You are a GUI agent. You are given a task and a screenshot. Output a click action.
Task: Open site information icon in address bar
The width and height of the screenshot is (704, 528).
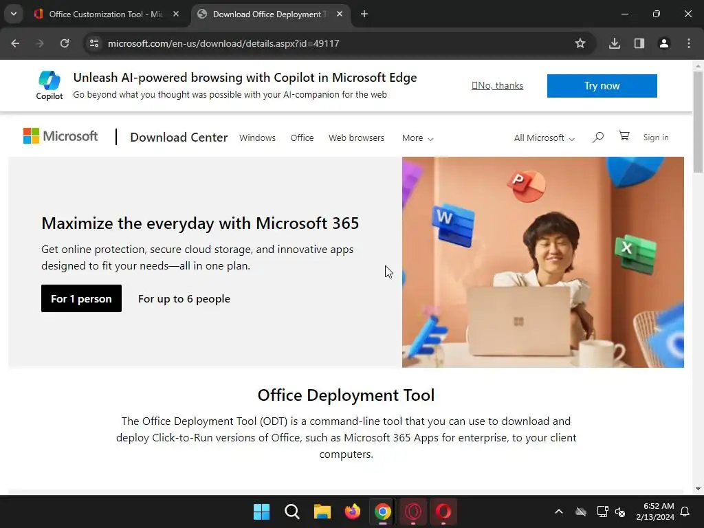pos(94,43)
